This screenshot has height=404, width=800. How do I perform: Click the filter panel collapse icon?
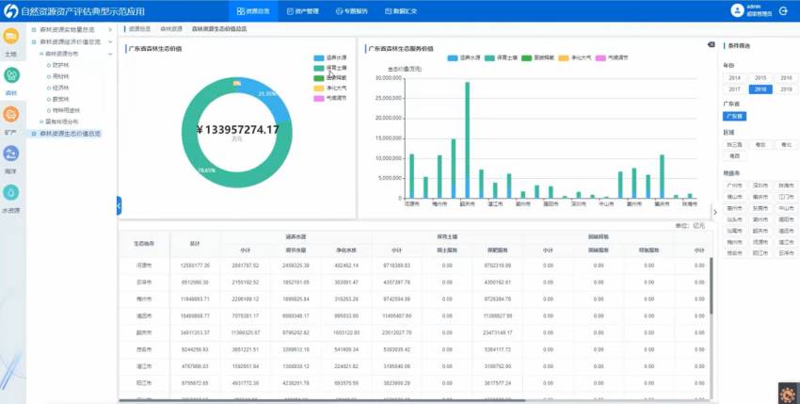[711, 45]
